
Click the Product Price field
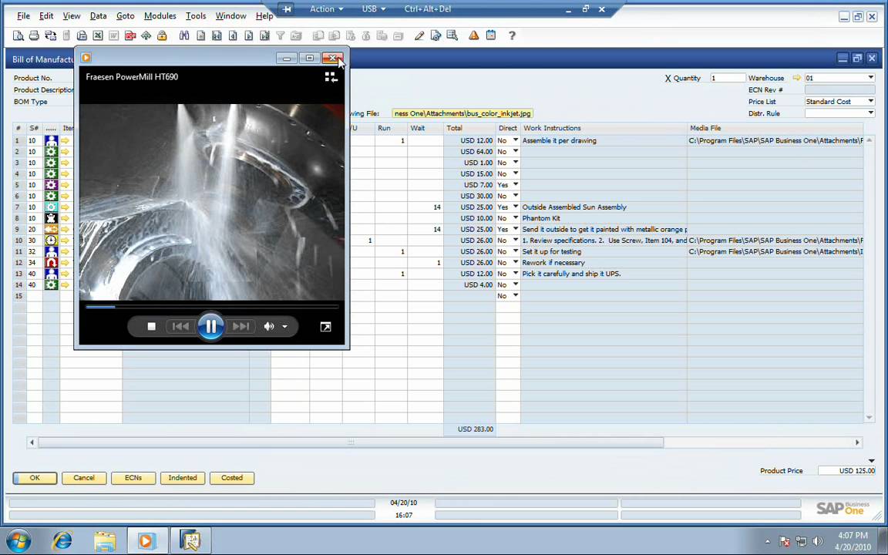point(847,471)
